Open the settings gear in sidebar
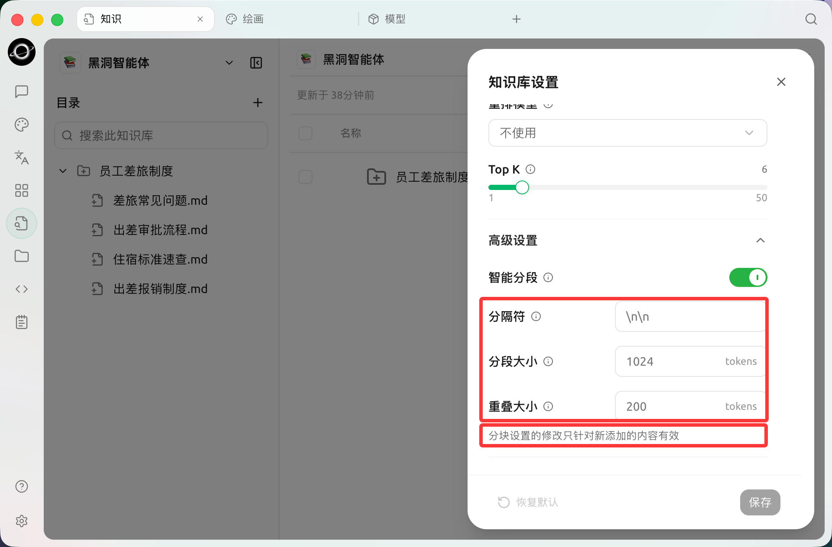 [22, 521]
